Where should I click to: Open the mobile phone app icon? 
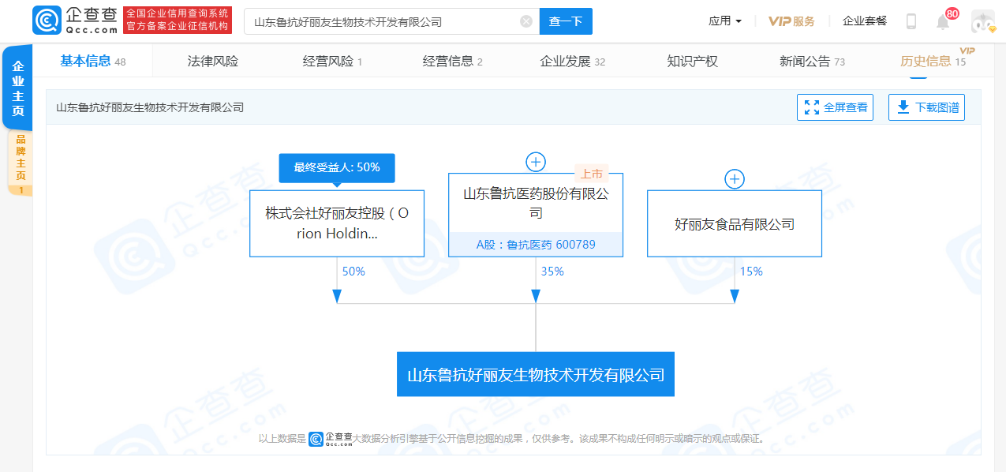click(x=911, y=21)
